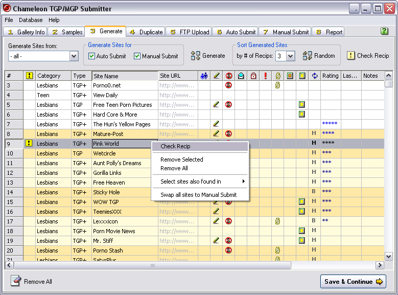Screen dimensions: 398x295
Task: Open the File menu
Action: 9,20
